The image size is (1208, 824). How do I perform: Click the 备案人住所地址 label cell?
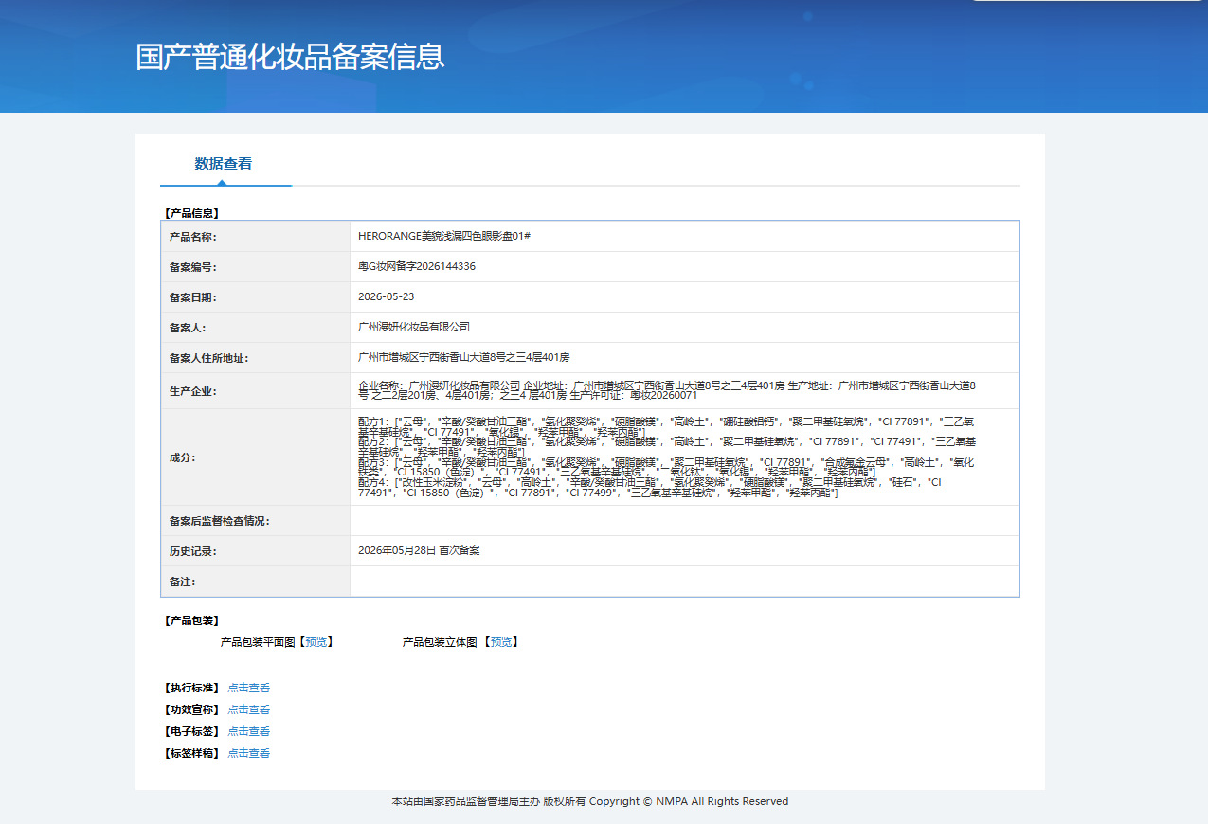(x=256, y=357)
